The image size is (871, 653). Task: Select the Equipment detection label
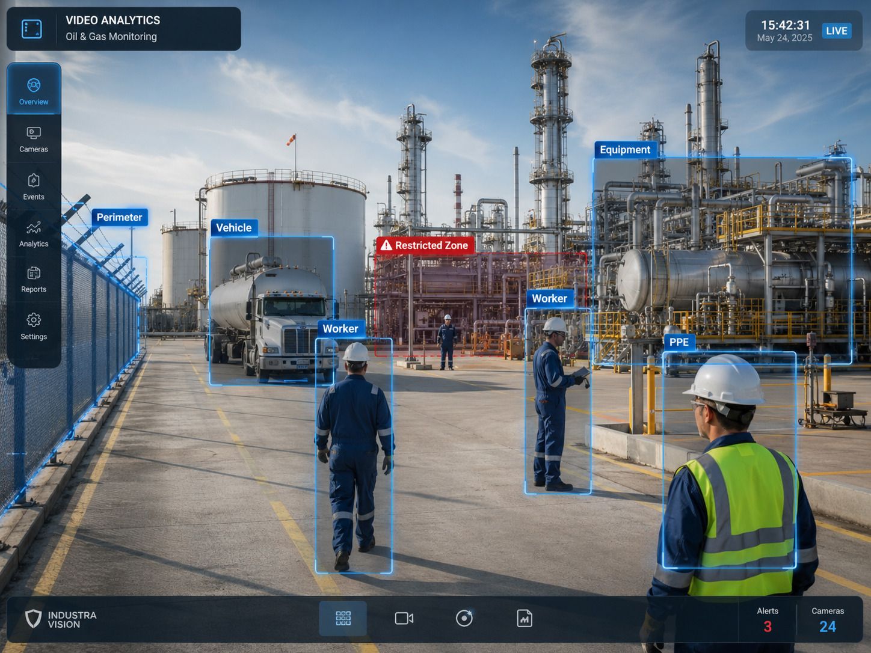[625, 150]
